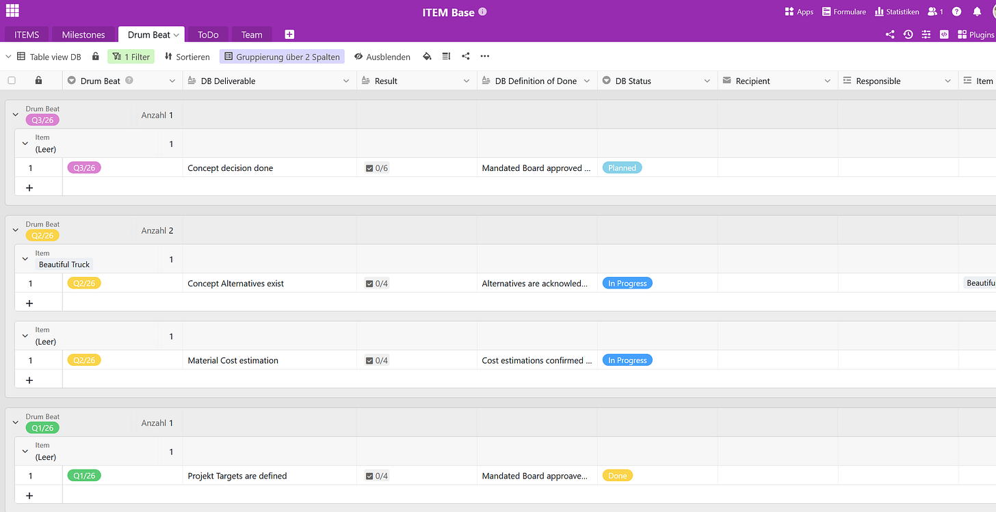Open Statistiken in the top bar
Viewport: 996px width, 512px height.
[x=897, y=12]
